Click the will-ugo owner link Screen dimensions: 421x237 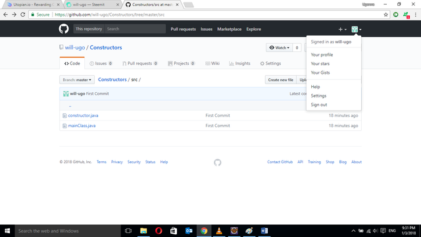click(x=75, y=47)
